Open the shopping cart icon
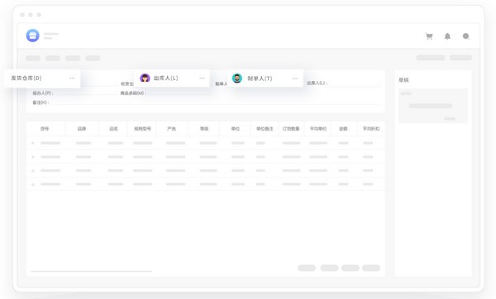Screen dimensions: 496x299 click(x=429, y=36)
